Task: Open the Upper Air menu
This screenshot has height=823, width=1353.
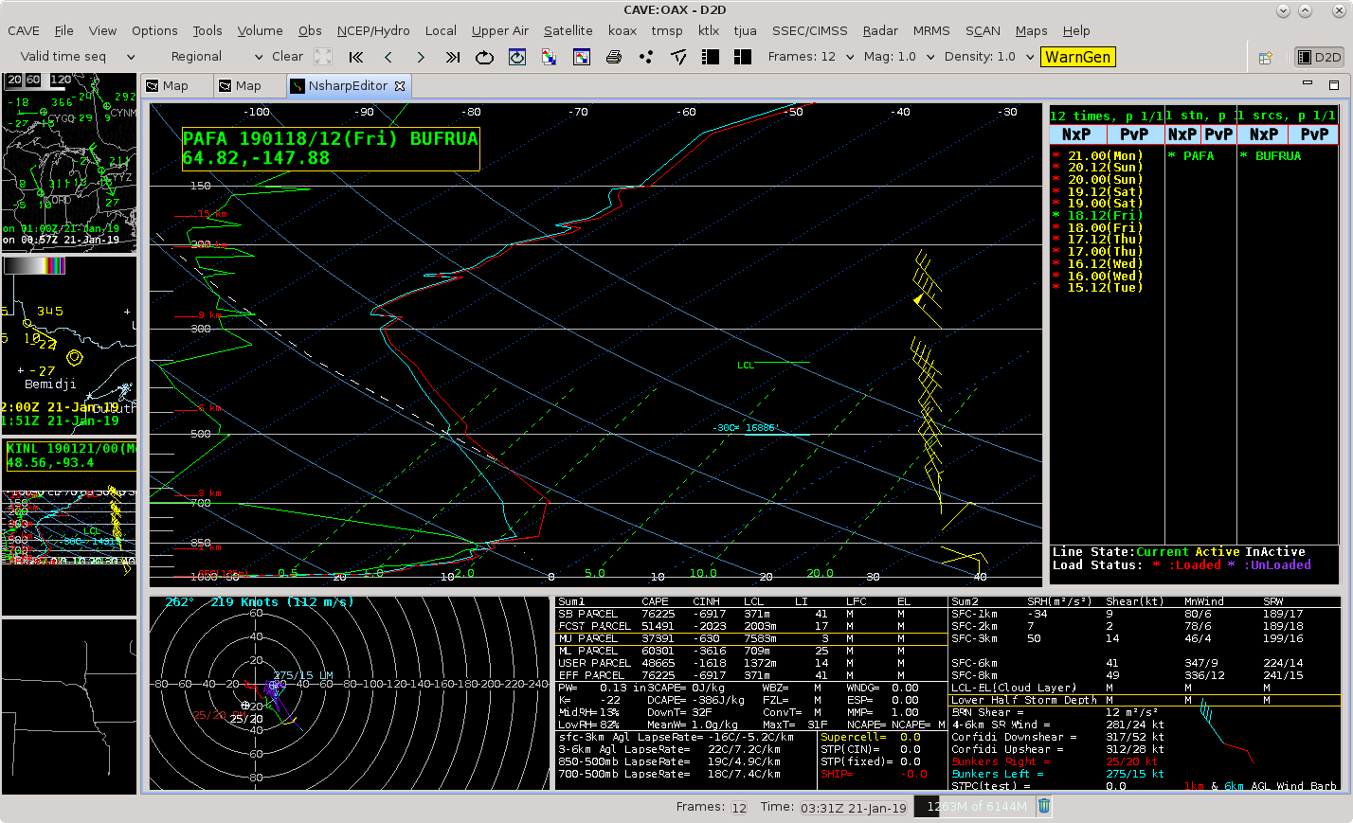Action: 500,30
